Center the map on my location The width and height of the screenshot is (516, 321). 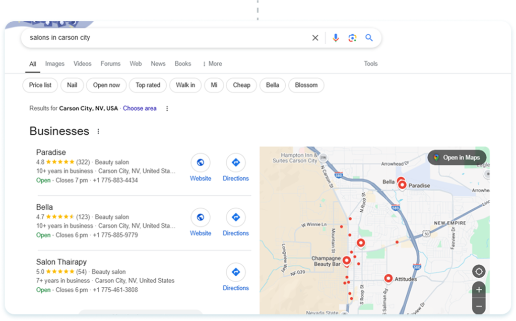[x=479, y=272]
